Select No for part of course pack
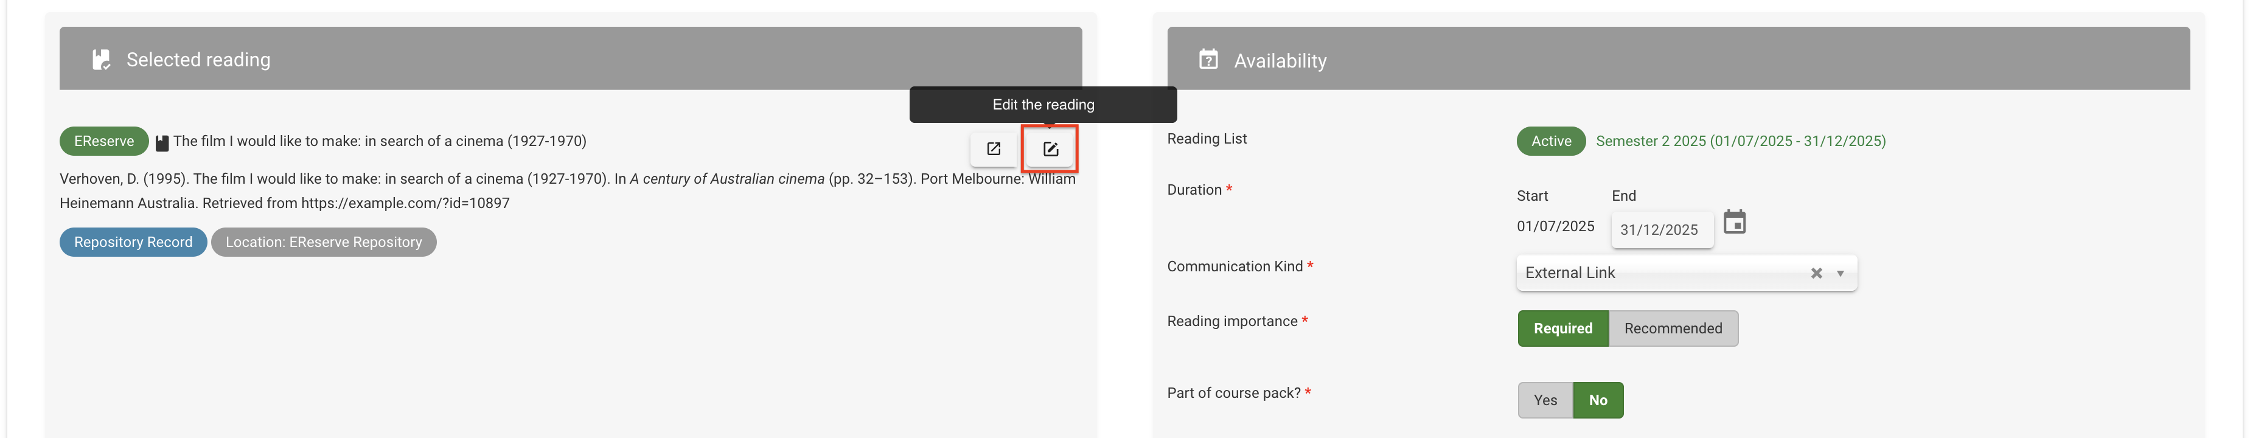This screenshot has width=2250, height=438. point(1598,400)
